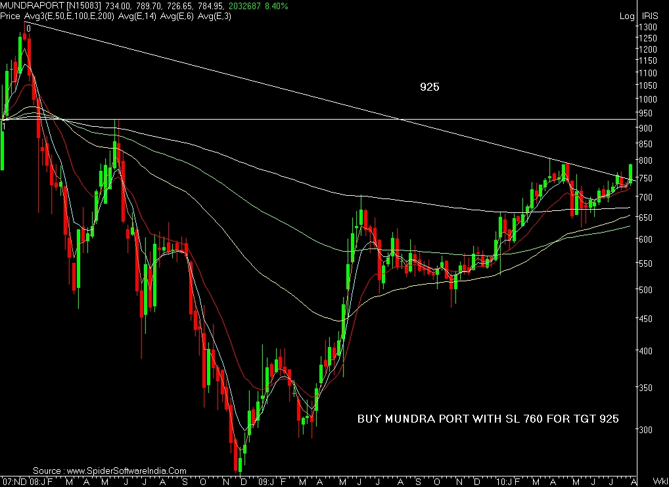
Task: Click the IRIS label at top right
Action: coord(650,16)
